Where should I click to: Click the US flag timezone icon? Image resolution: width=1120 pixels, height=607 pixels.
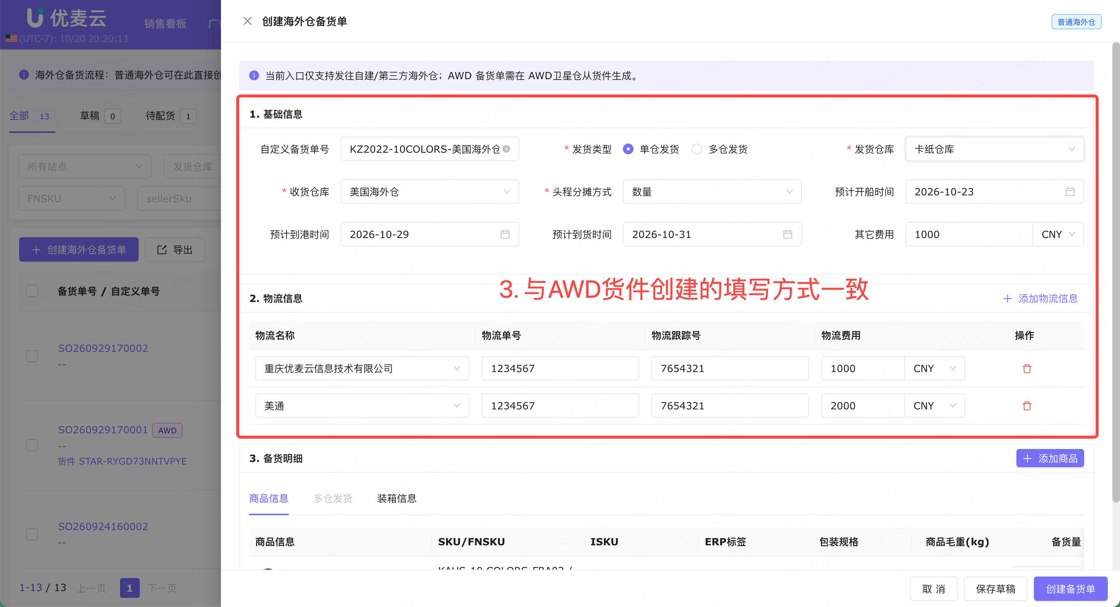click(x=11, y=38)
